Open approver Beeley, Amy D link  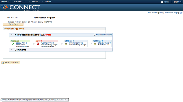click(21, 43)
